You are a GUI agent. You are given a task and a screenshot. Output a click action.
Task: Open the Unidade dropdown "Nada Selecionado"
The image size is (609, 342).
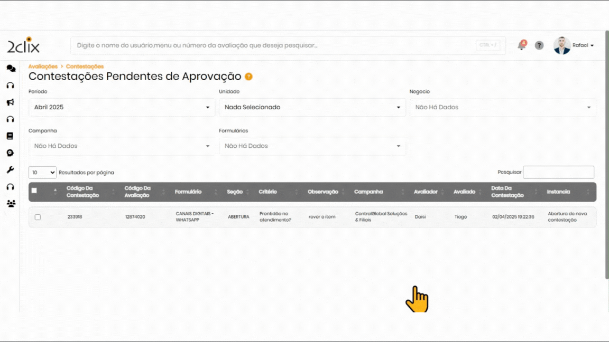click(x=312, y=107)
